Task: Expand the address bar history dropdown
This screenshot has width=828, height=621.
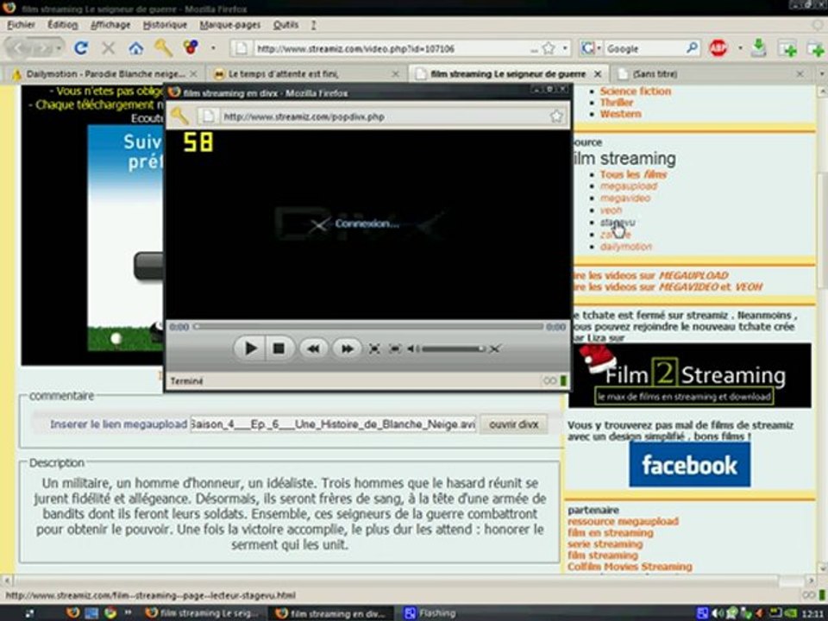Action: [x=565, y=48]
